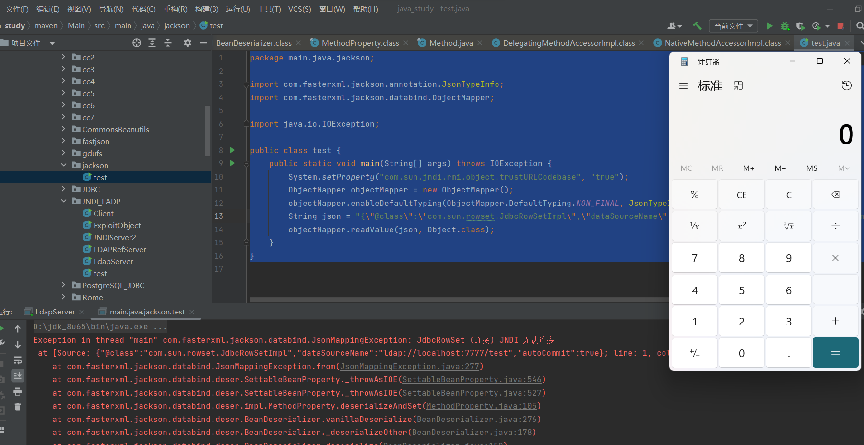Image resolution: width=864 pixels, height=445 pixels.
Task: Click calculator percent key
Action: (x=695, y=194)
